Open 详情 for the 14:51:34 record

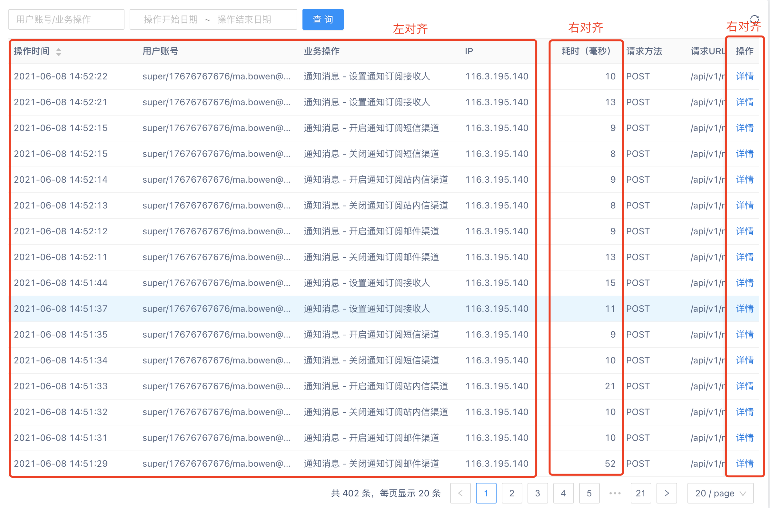[745, 360]
